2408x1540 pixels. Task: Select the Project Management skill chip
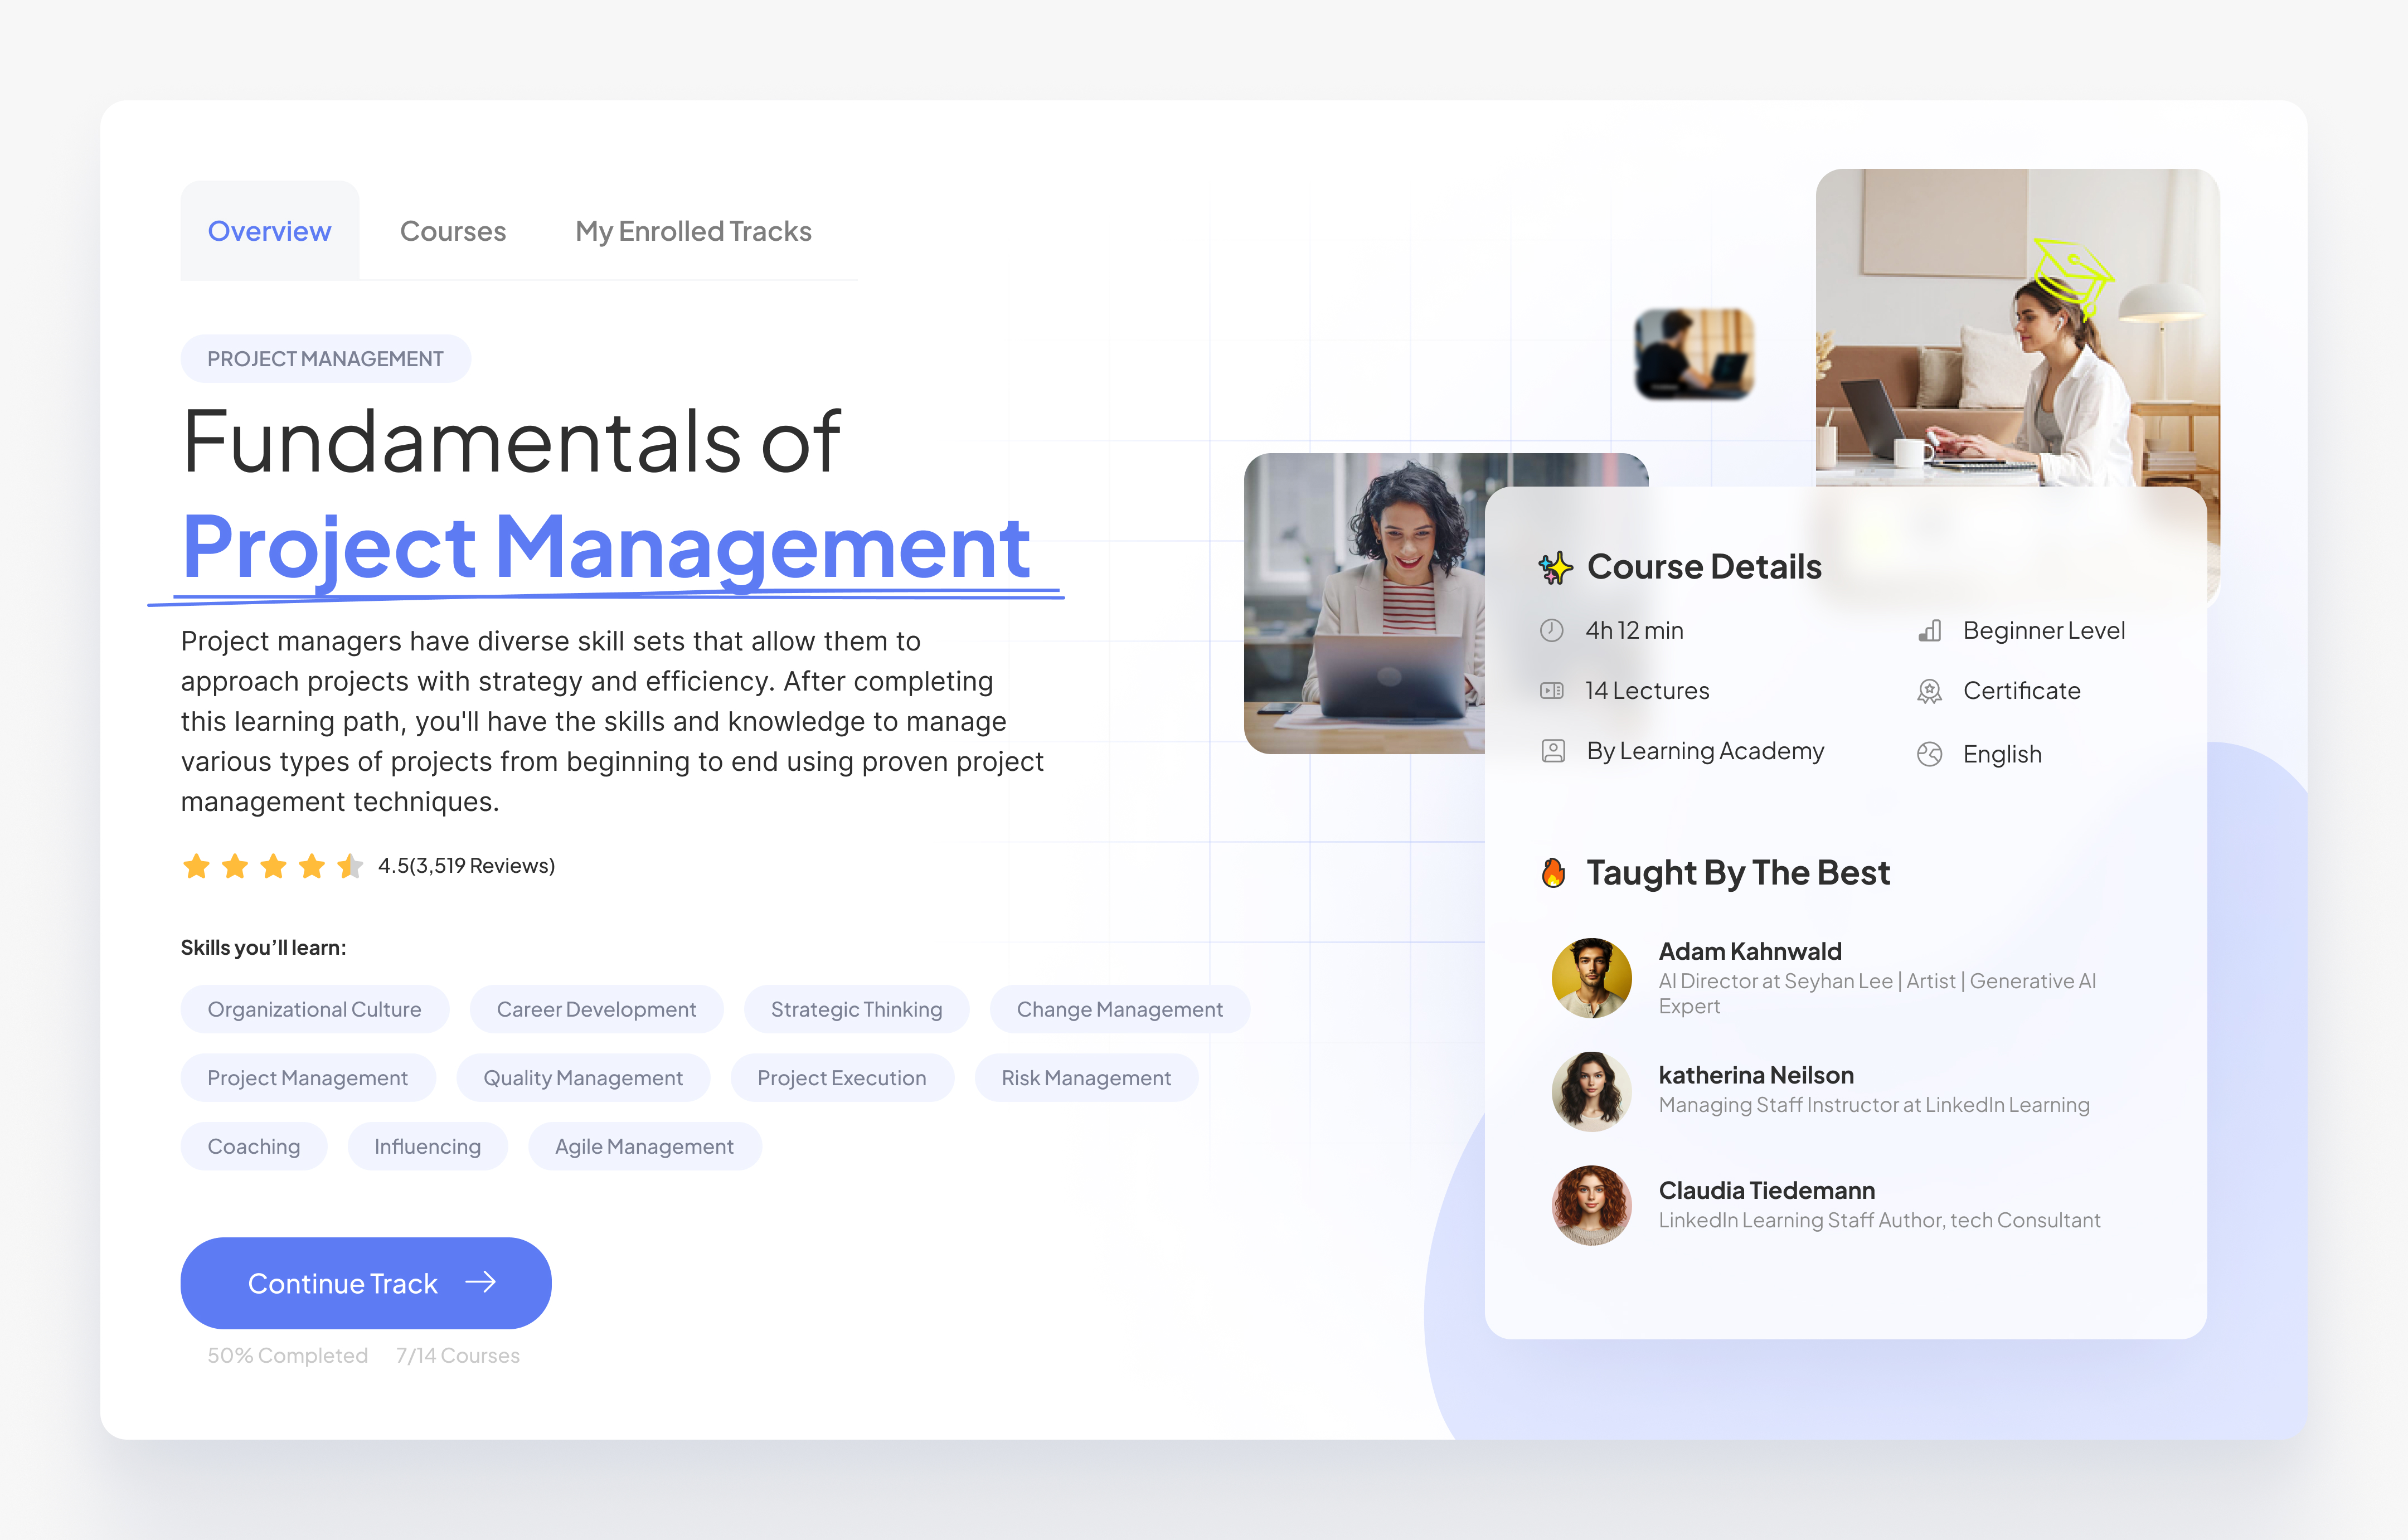[x=308, y=1078]
